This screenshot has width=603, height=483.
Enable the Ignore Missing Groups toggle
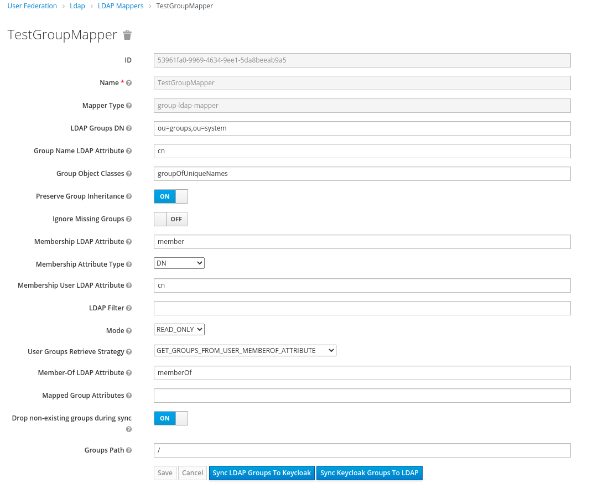[x=170, y=219]
